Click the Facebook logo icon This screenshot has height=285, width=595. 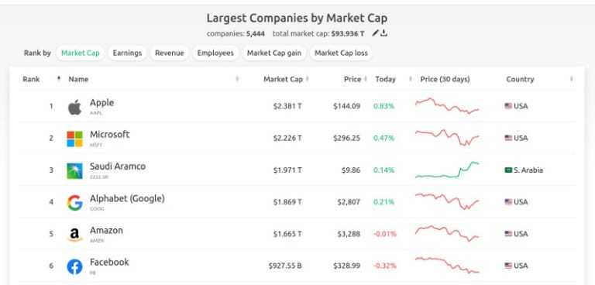74,266
